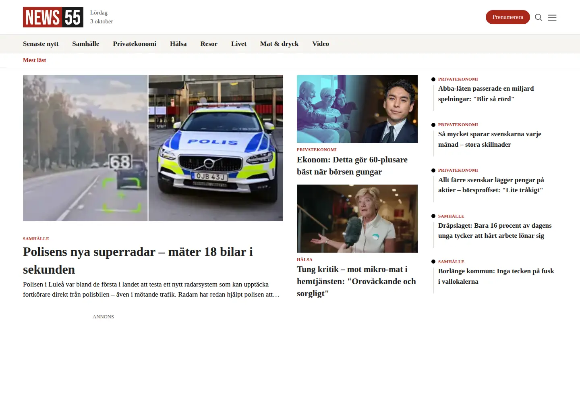Image resolution: width=580 pixels, height=403 pixels.
Task: Click the ANNONS label
Action: pyautogui.click(x=103, y=317)
